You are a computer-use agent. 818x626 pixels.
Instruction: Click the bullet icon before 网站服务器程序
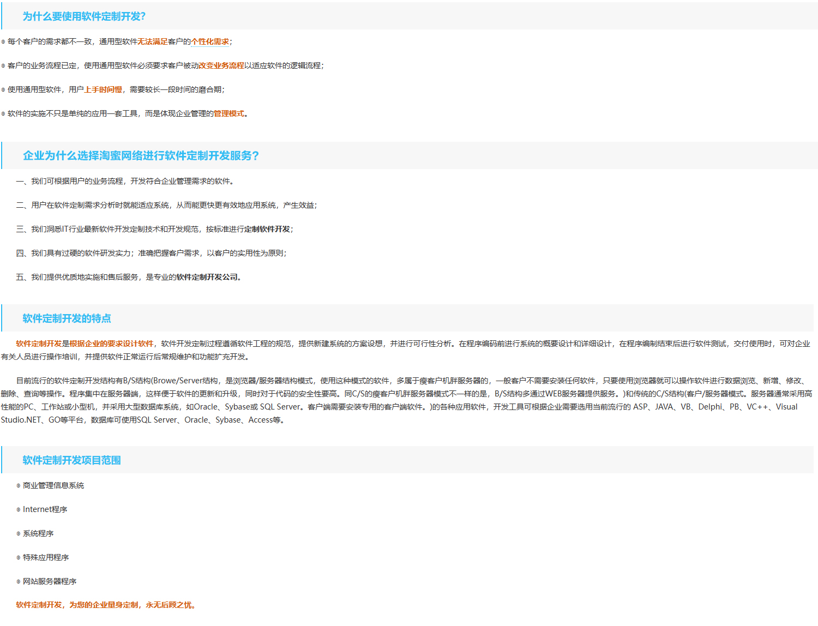[19, 582]
